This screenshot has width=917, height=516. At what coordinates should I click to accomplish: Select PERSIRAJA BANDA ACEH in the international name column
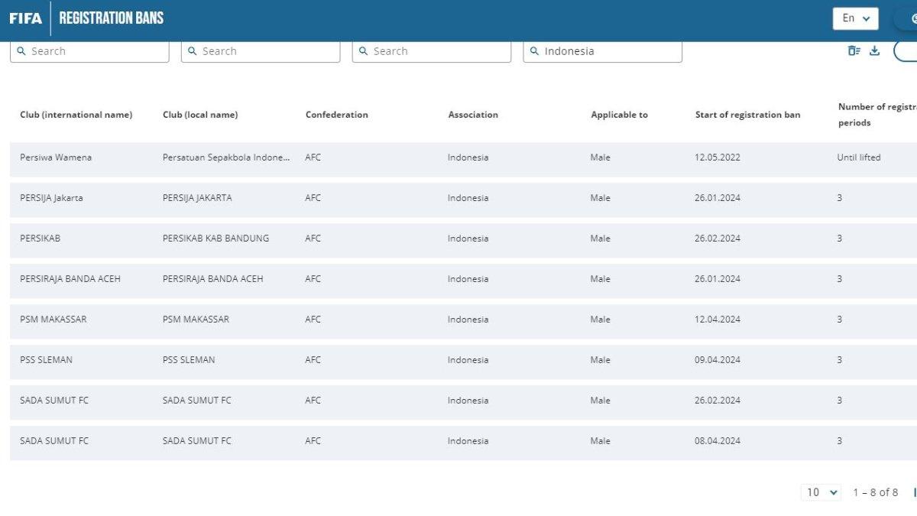(x=70, y=279)
